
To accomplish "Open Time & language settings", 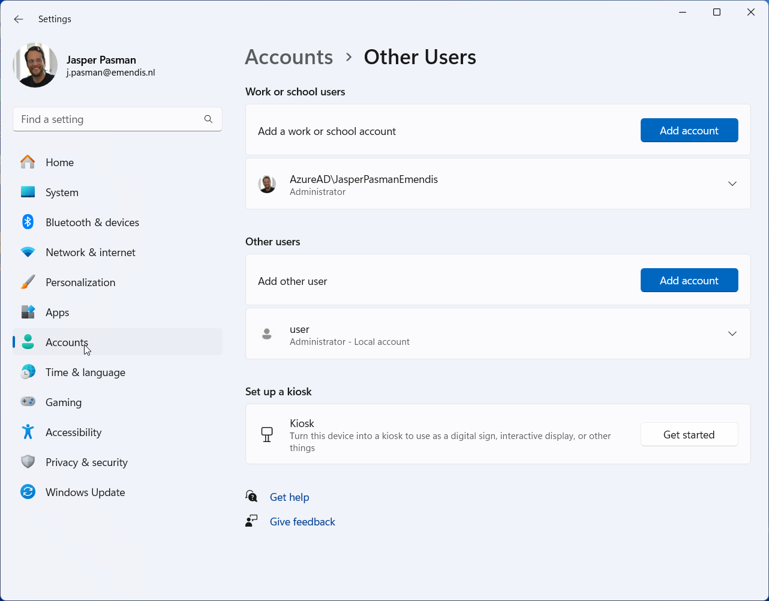I will [x=85, y=372].
